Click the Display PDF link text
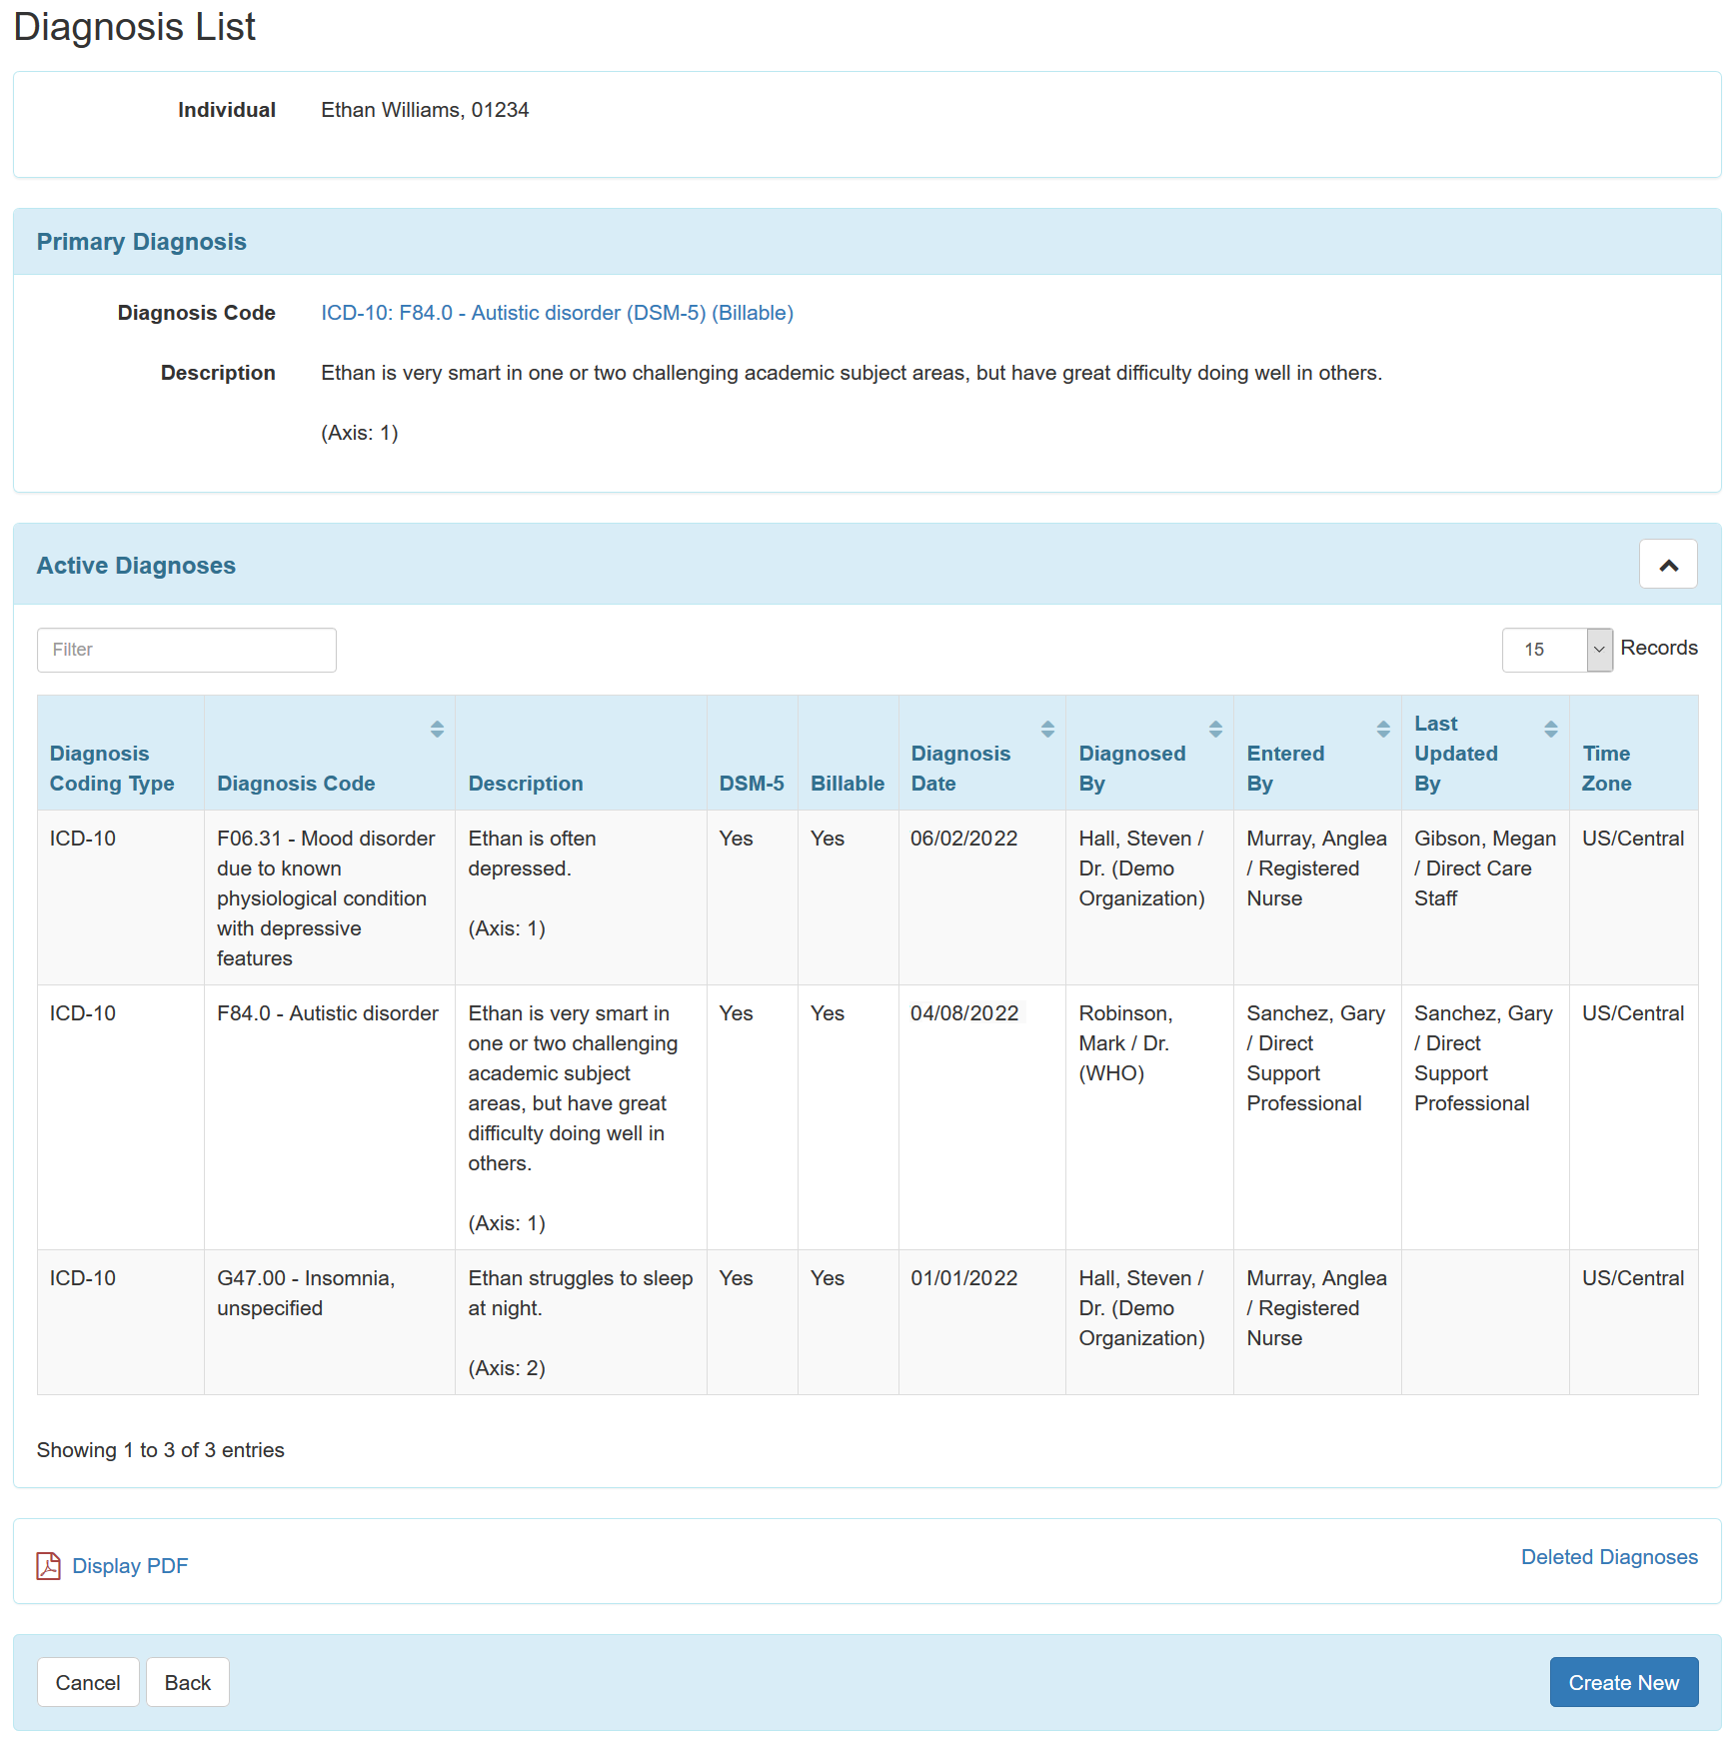Image resolution: width=1733 pixels, height=1743 pixels. (130, 1565)
